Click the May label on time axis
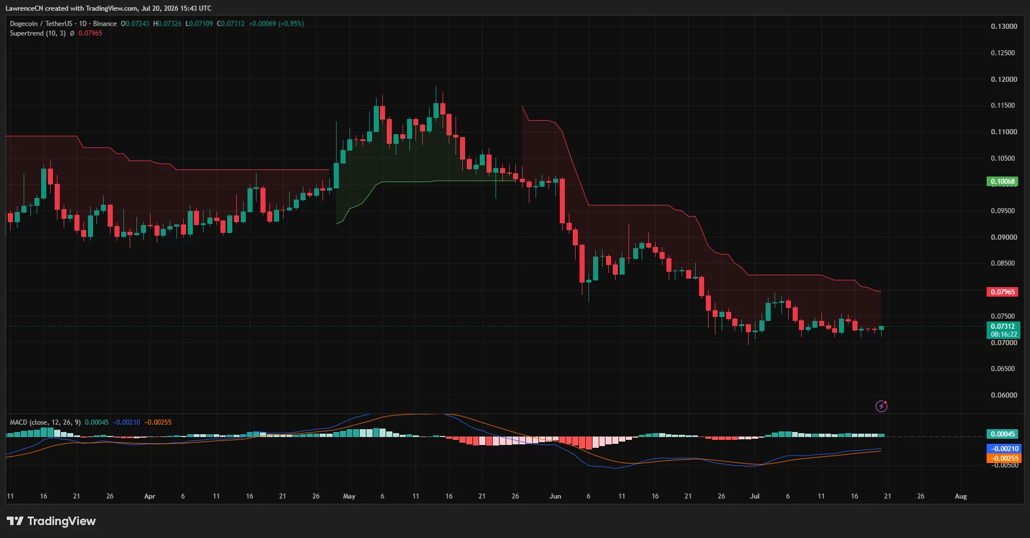 click(349, 496)
